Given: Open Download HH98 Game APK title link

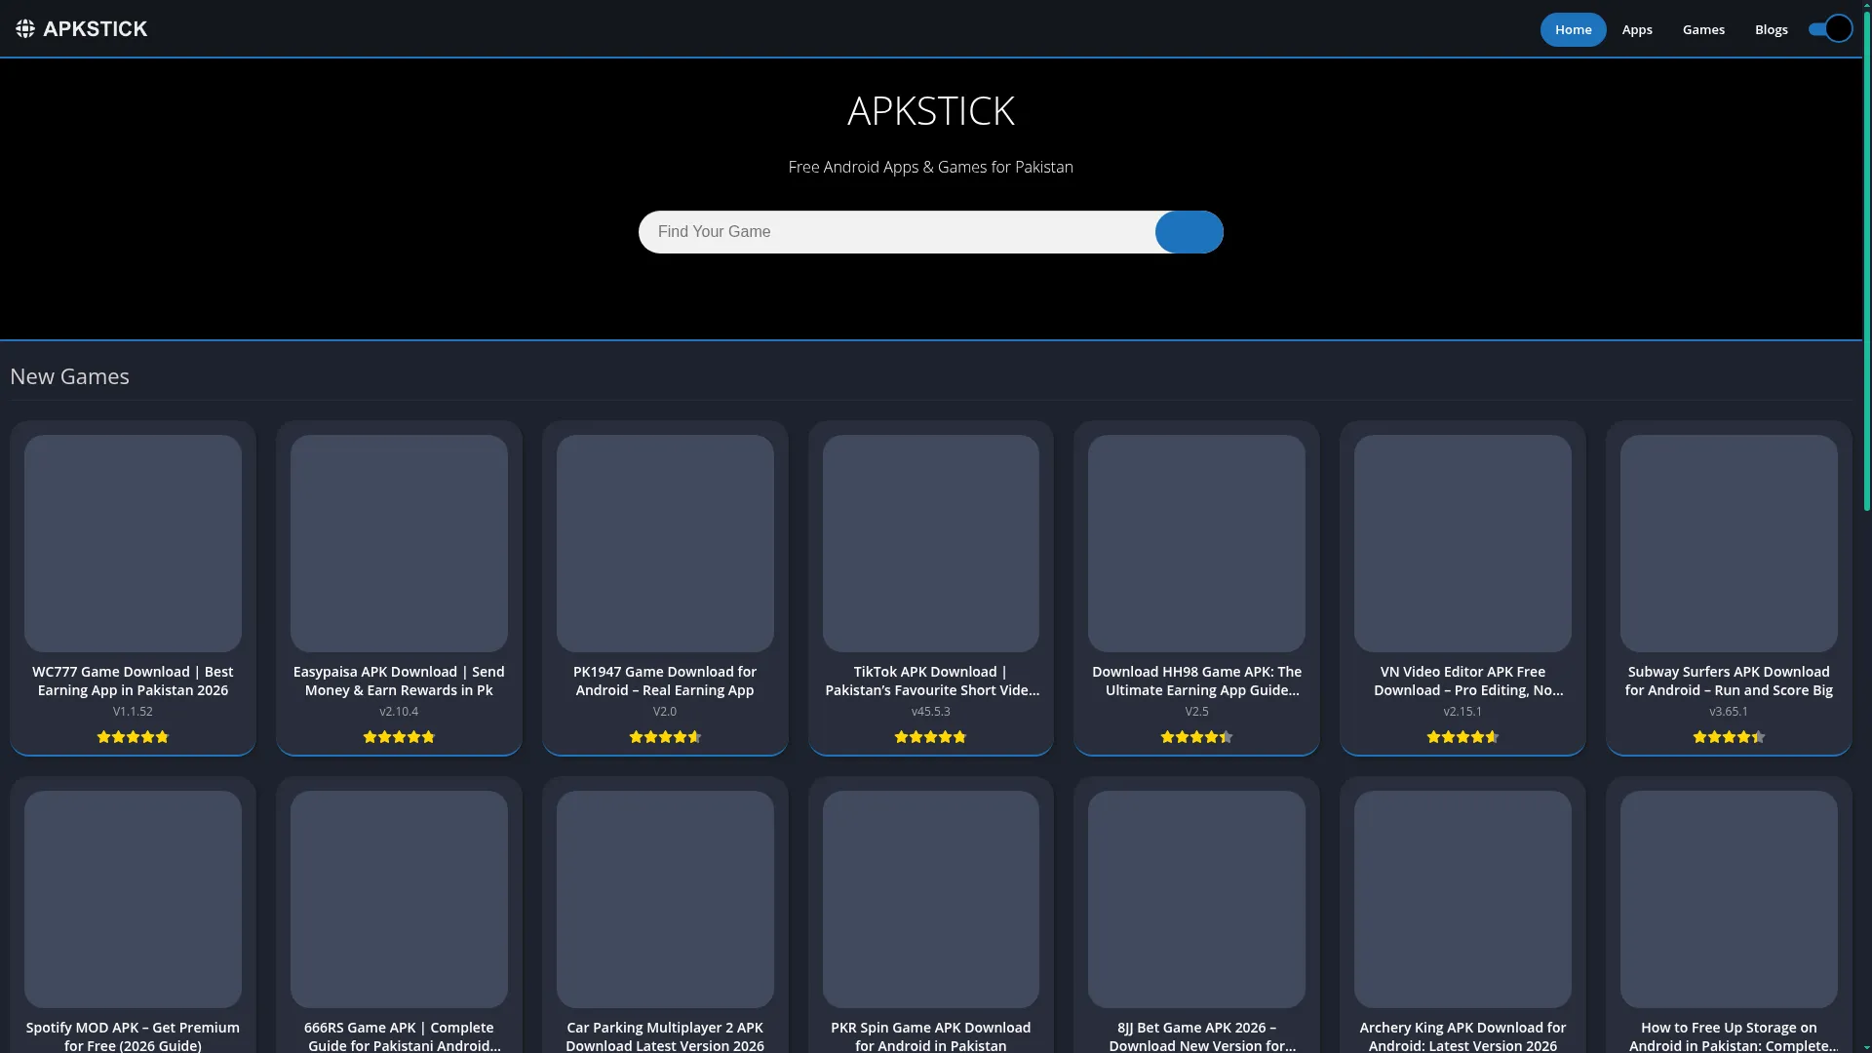Looking at the screenshot, I should point(1196,681).
